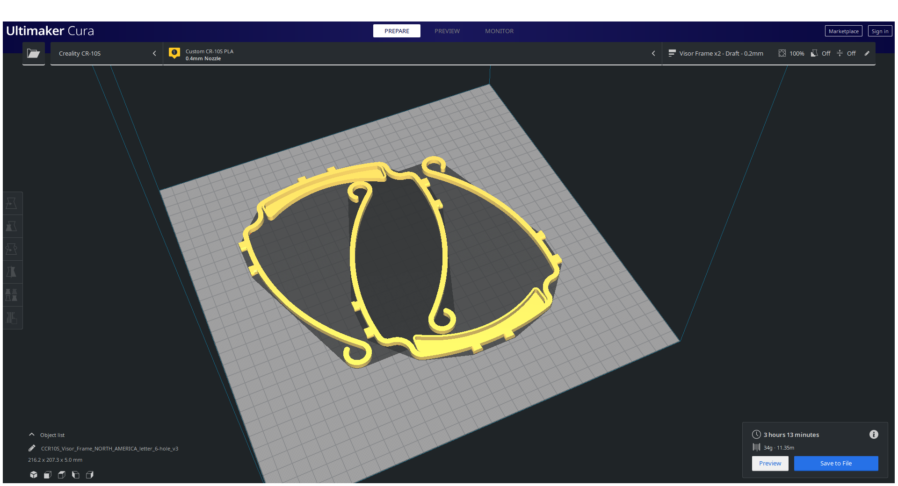The height and width of the screenshot is (486, 898).
Task: Click the Ultimaker Cura logo
Action: [50, 31]
